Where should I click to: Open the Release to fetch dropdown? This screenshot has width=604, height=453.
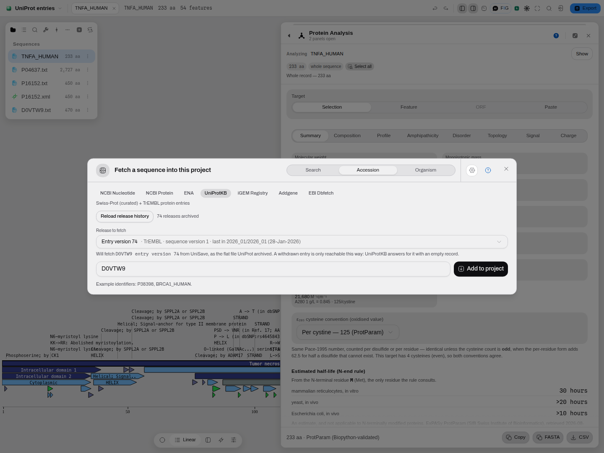pyautogui.click(x=302, y=242)
